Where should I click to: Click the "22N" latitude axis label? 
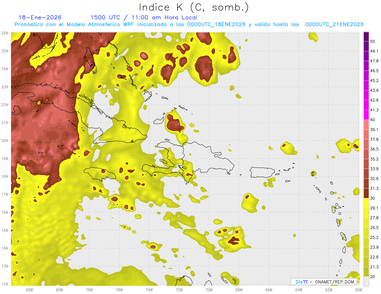[x=5, y=105]
